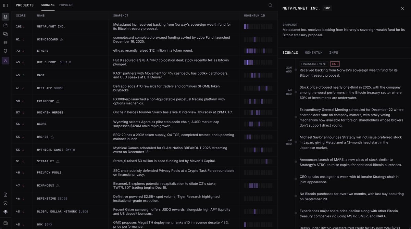
Task: Open the checklist icon in sidebar
Action: [x=5, y=42]
